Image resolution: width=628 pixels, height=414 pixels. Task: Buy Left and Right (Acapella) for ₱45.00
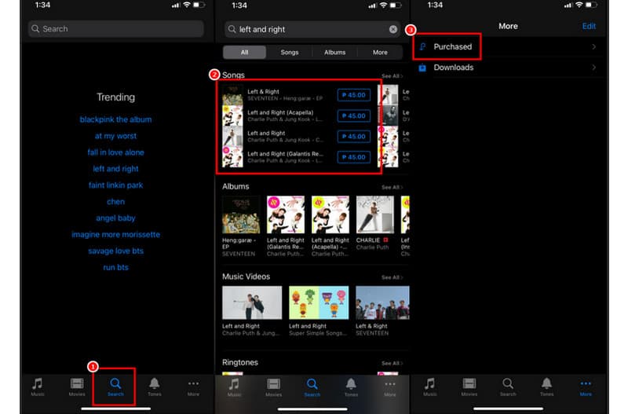pos(354,115)
